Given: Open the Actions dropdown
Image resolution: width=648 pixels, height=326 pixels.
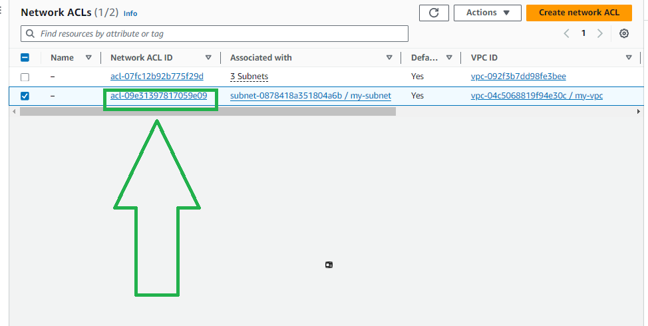Looking at the screenshot, I should (488, 13).
